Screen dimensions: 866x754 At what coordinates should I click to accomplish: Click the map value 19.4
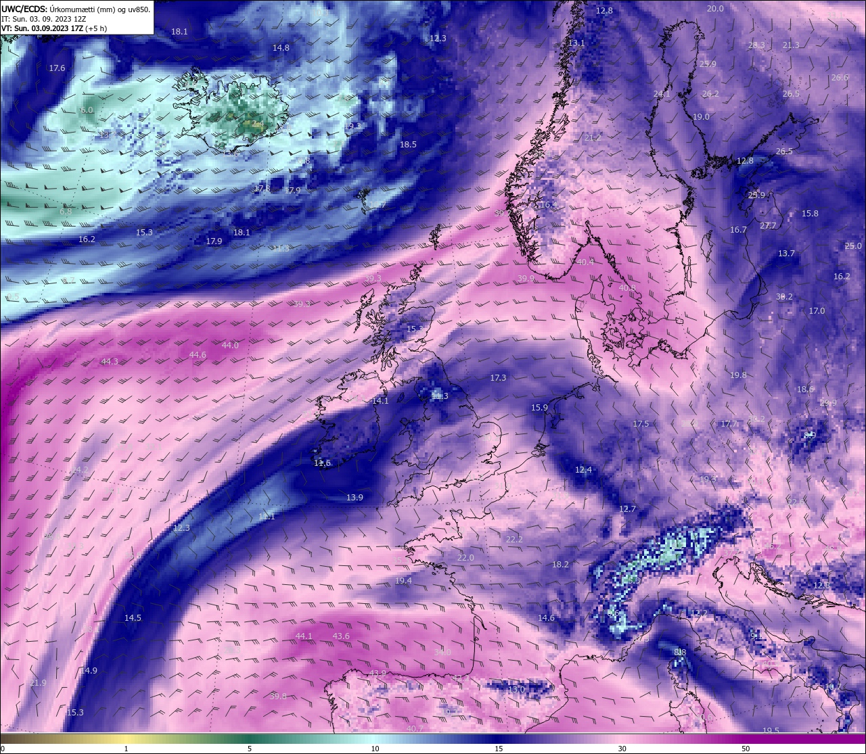pyautogui.click(x=403, y=581)
